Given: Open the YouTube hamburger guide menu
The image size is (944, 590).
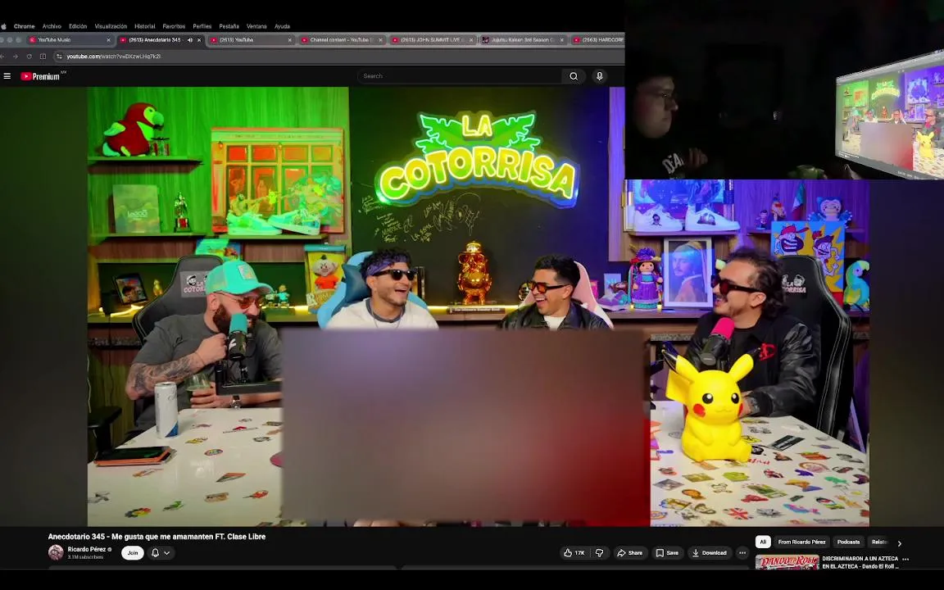Looking at the screenshot, I should [x=7, y=76].
